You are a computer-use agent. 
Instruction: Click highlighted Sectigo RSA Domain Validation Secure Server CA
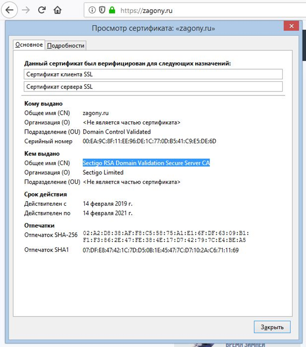pyautogui.click(x=146, y=163)
